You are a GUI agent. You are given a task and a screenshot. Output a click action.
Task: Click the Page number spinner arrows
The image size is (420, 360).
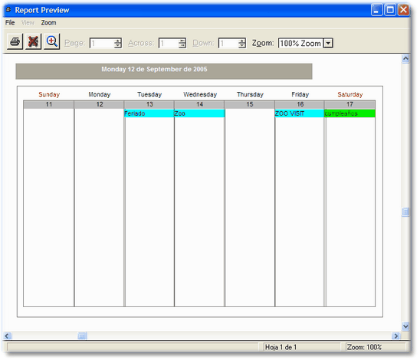point(117,43)
